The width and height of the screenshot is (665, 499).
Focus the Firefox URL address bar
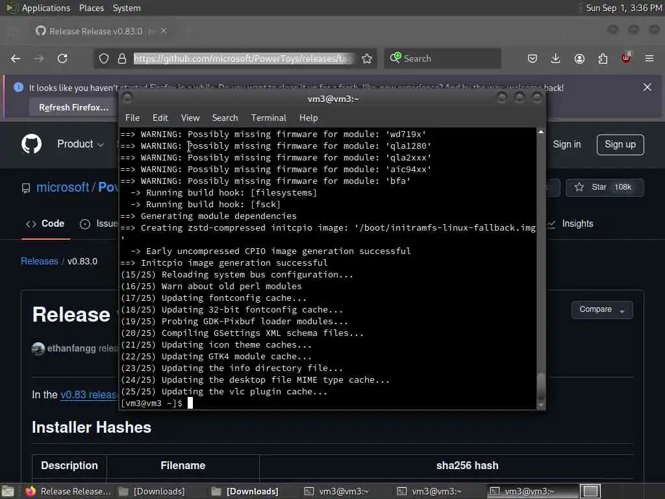243,58
